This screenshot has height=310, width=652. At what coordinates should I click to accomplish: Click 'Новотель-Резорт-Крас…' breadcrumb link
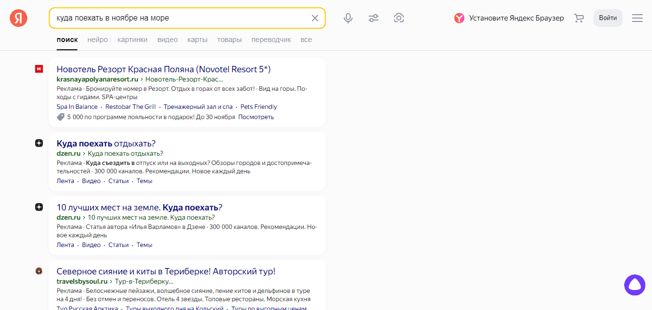click(x=184, y=79)
